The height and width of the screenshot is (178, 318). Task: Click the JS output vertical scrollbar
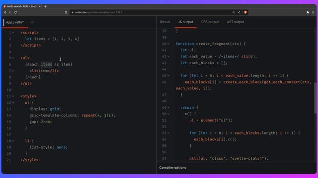[315, 98]
